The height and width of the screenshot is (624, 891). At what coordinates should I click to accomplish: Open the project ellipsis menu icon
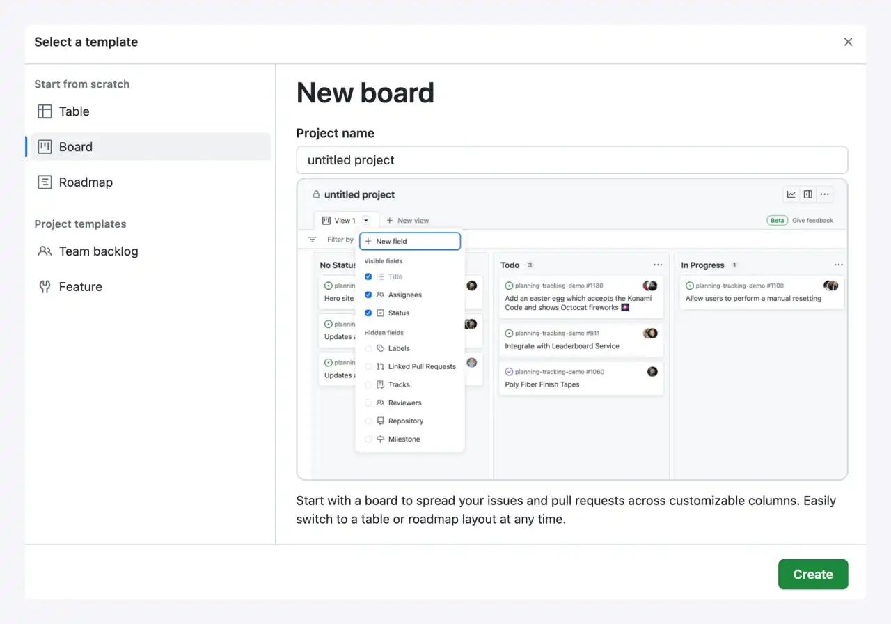point(825,194)
